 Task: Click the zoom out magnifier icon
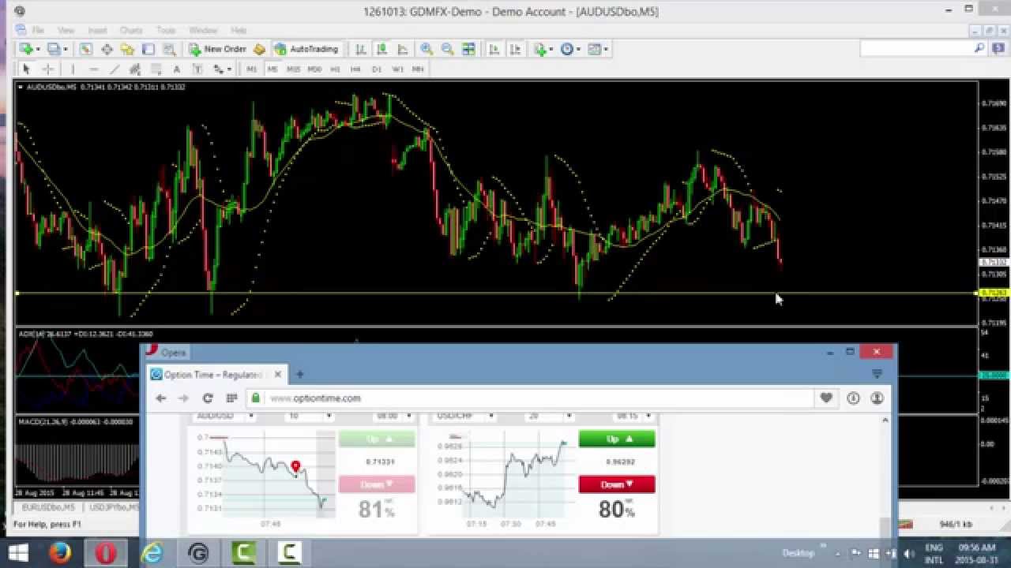tap(447, 49)
